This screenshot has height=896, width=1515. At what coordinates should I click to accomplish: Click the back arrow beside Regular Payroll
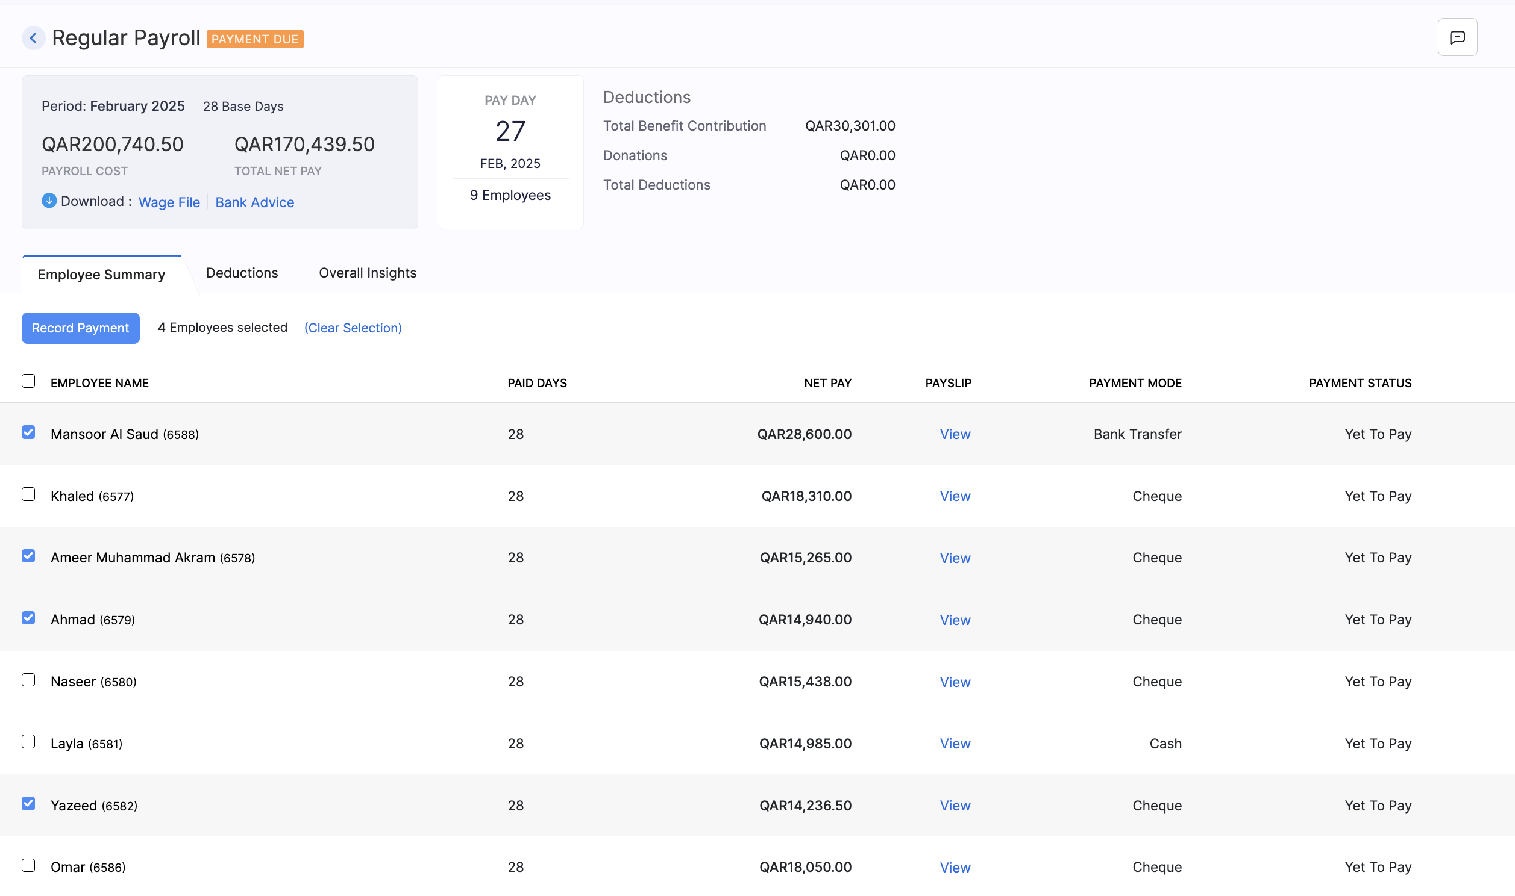(33, 37)
